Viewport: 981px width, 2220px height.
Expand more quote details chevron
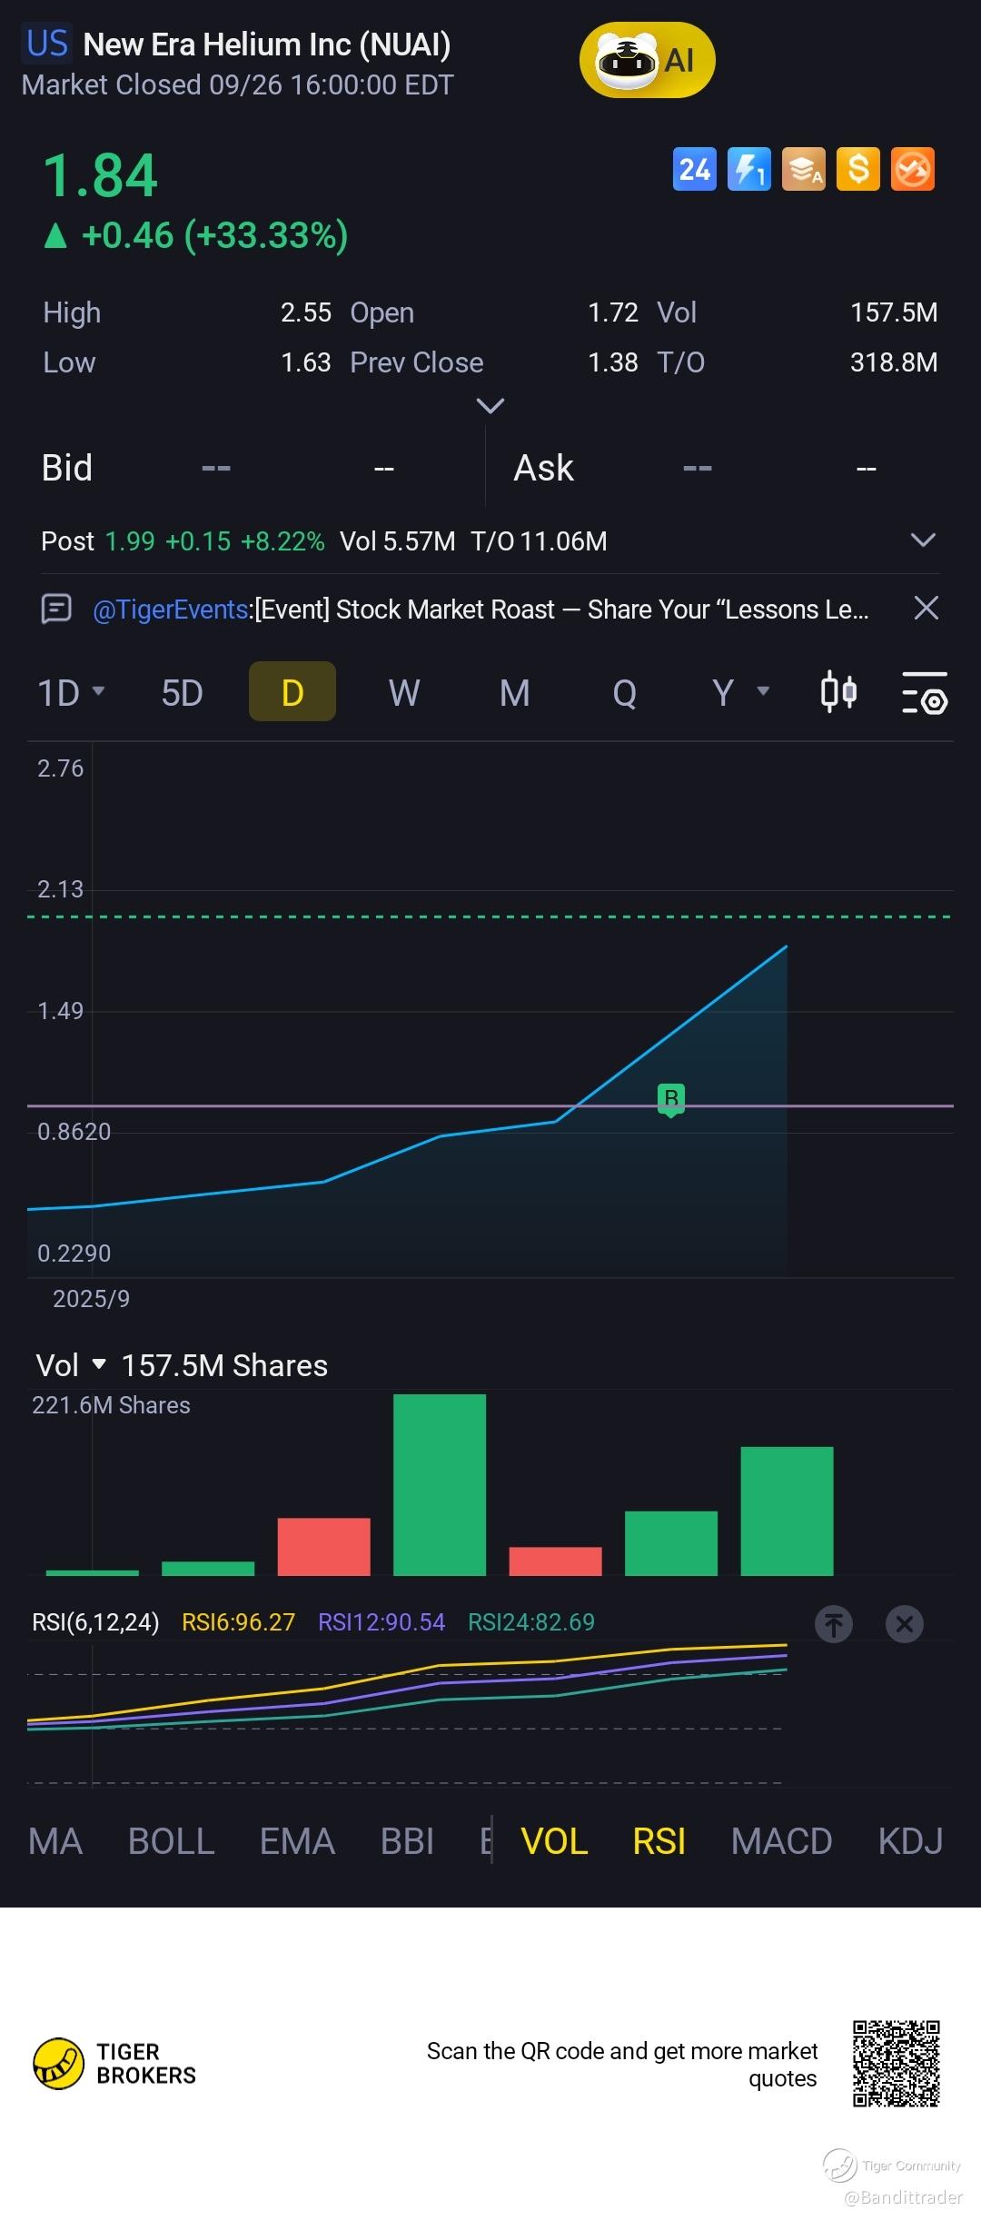coord(490,405)
